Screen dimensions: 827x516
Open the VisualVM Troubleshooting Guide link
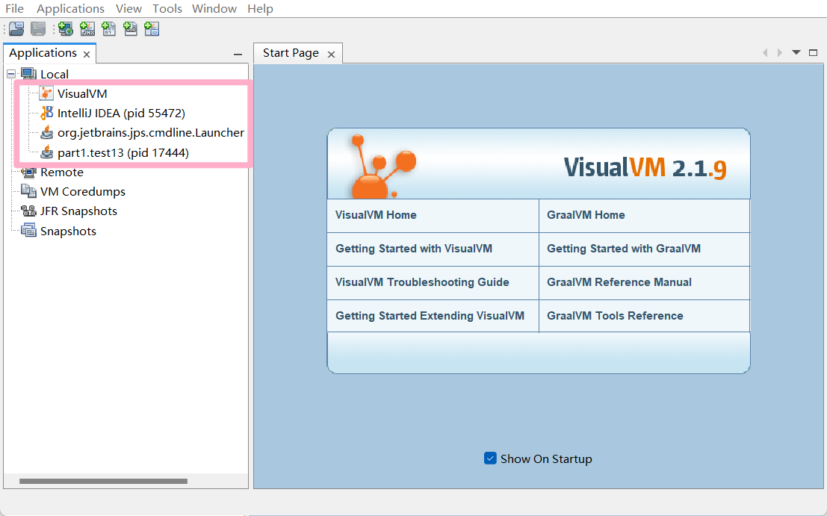click(422, 282)
